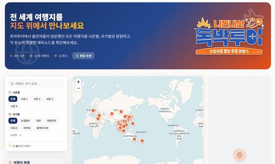275x164 pixels.
Task: Select the 전체 filter under 국가별
Action: [x=13, y=121]
